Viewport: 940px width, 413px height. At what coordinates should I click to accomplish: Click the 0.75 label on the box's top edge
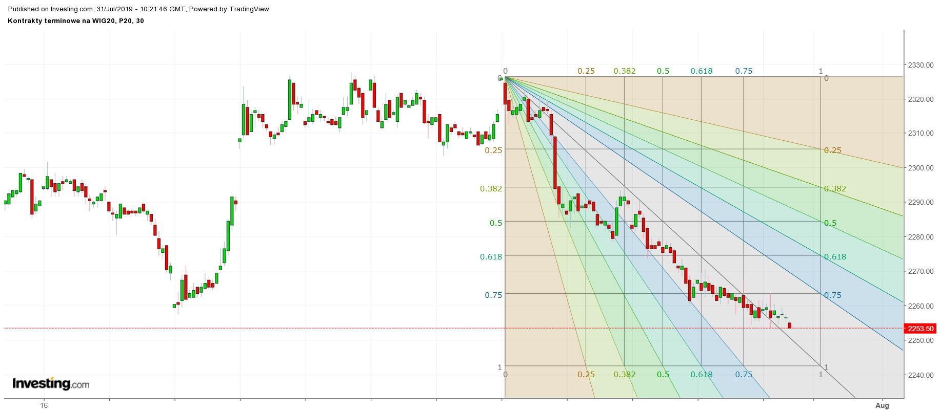(x=744, y=71)
